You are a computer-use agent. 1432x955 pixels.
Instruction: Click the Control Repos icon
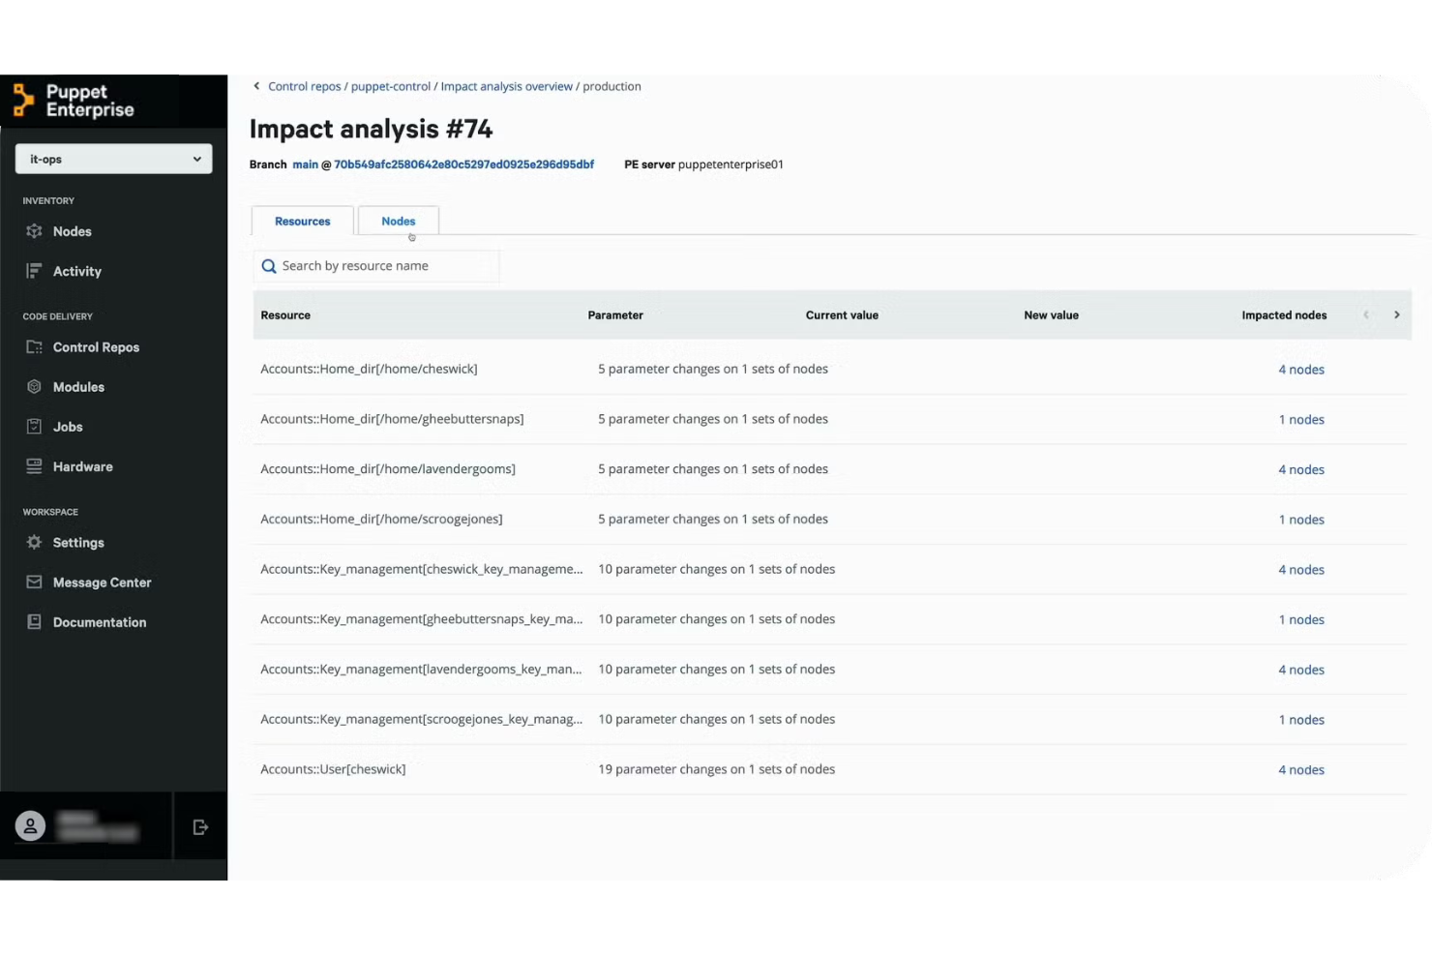pyautogui.click(x=33, y=346)
